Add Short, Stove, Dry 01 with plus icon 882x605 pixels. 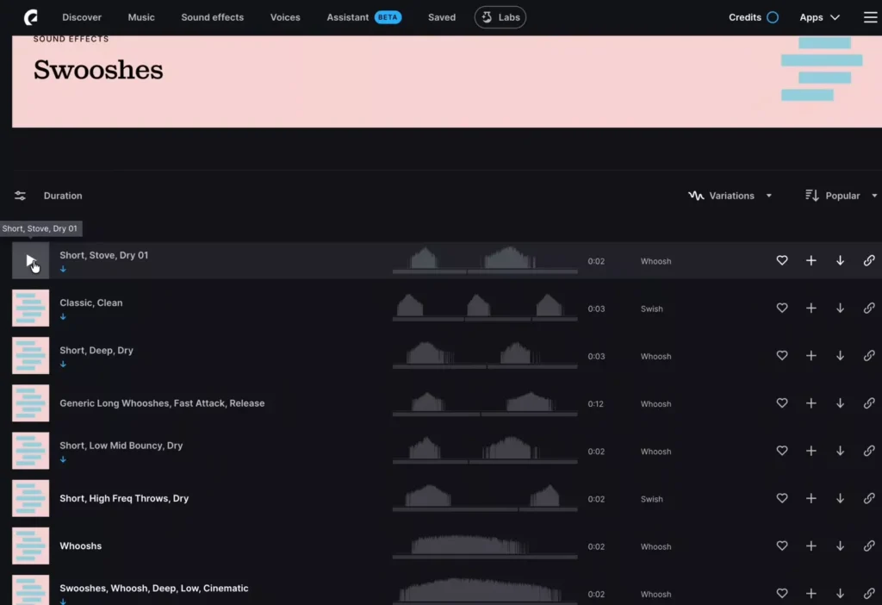coord(811,260)
